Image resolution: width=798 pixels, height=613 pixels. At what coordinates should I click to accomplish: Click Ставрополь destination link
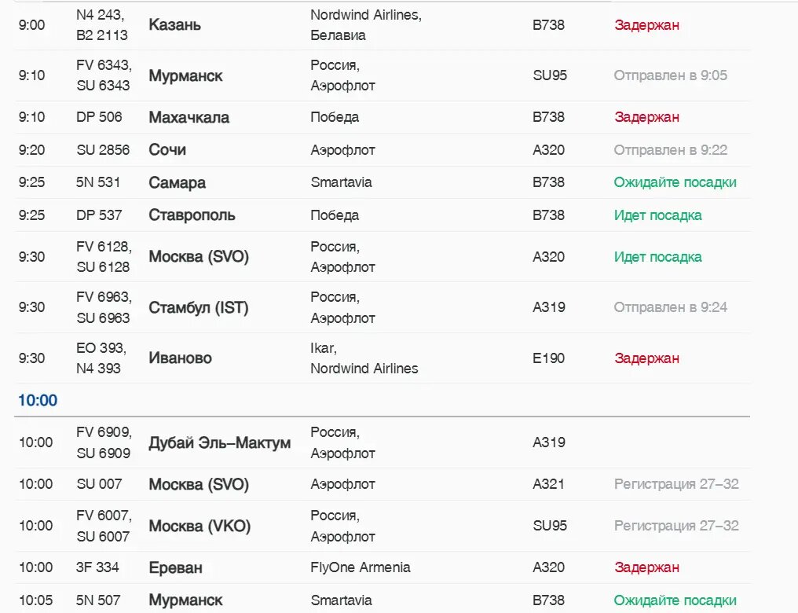coord(192,215)
